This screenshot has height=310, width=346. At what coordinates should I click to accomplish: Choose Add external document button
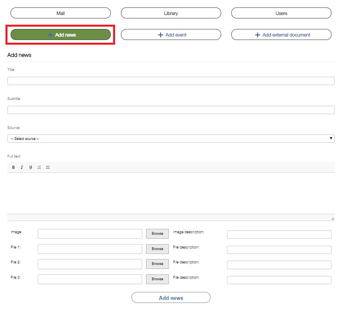[281, 34]
